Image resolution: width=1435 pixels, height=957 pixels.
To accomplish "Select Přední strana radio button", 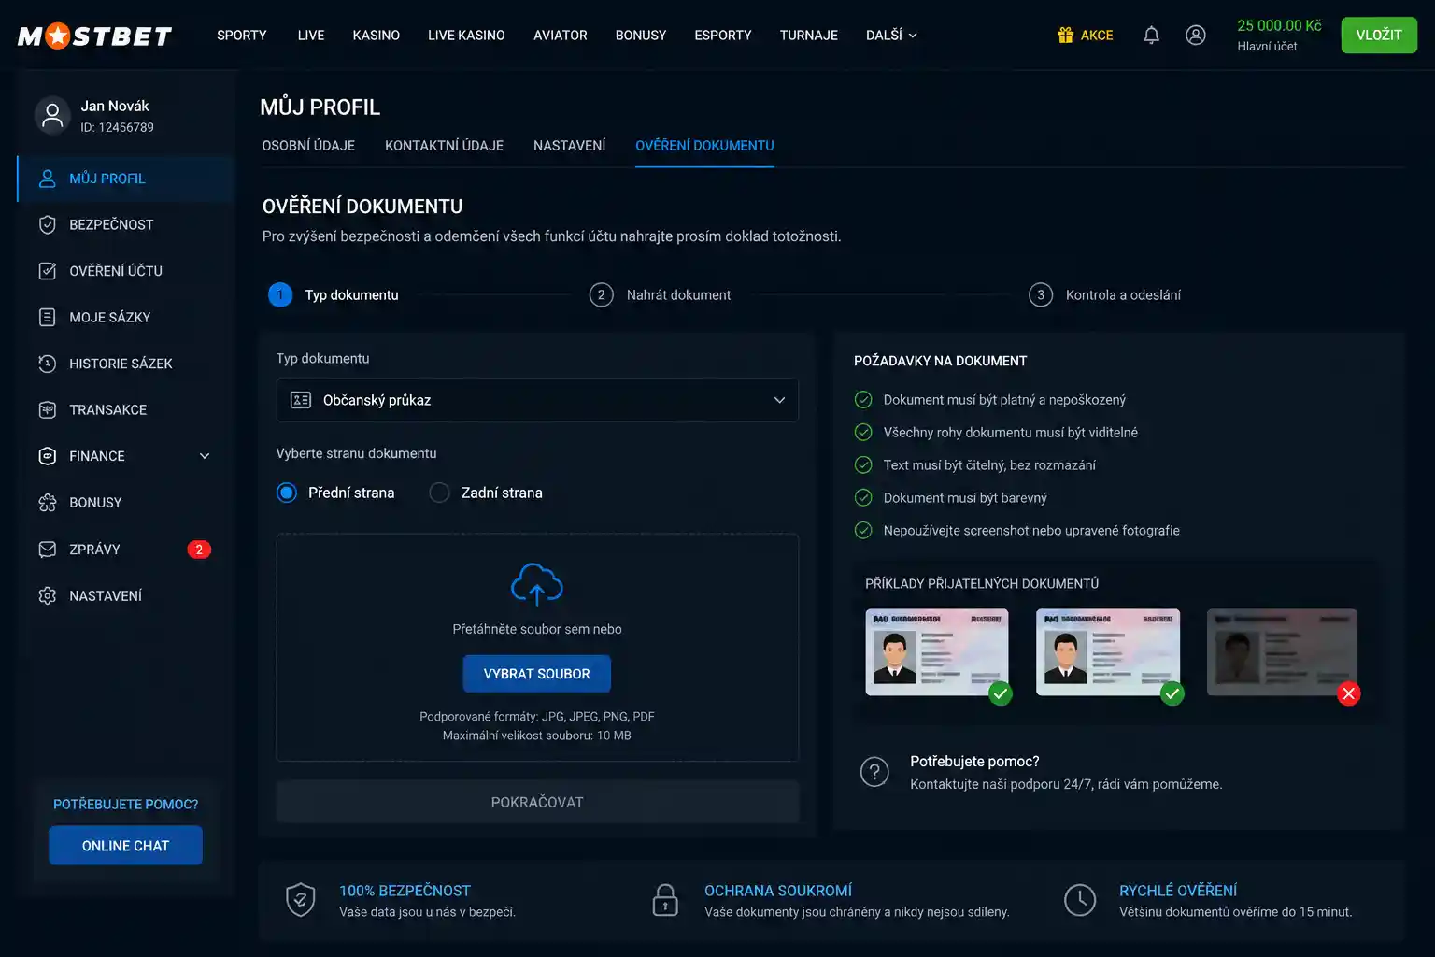I will pos(287,493).
